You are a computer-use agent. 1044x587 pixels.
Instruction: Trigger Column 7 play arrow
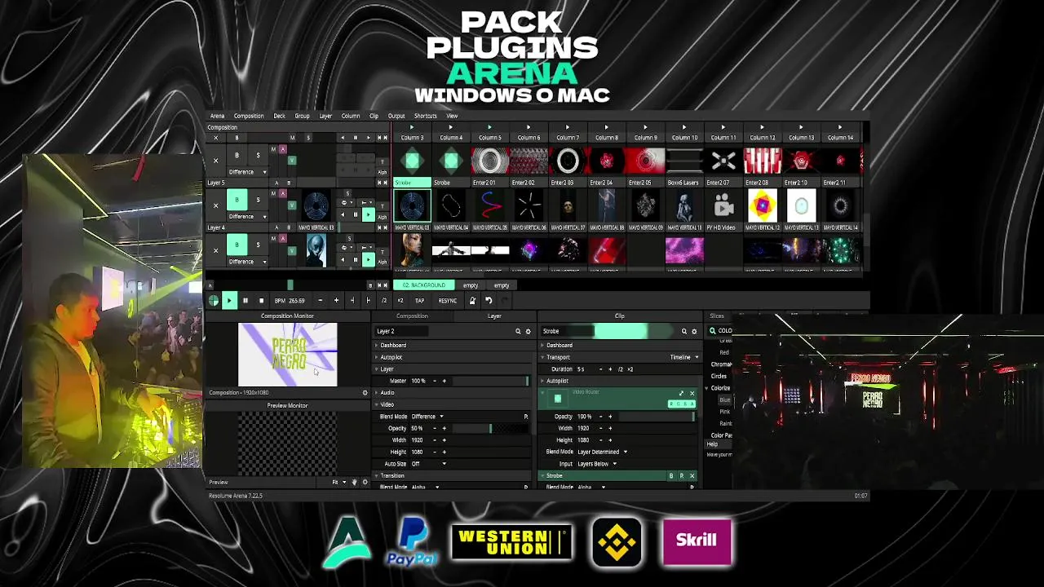click(x=568, y=128)
